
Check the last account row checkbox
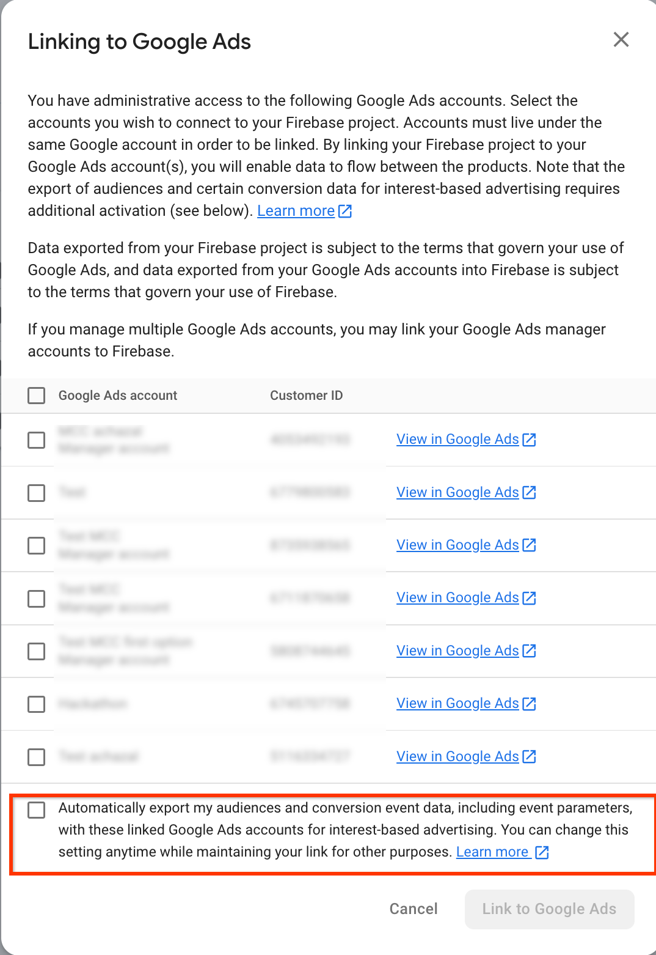coord(37,757)
